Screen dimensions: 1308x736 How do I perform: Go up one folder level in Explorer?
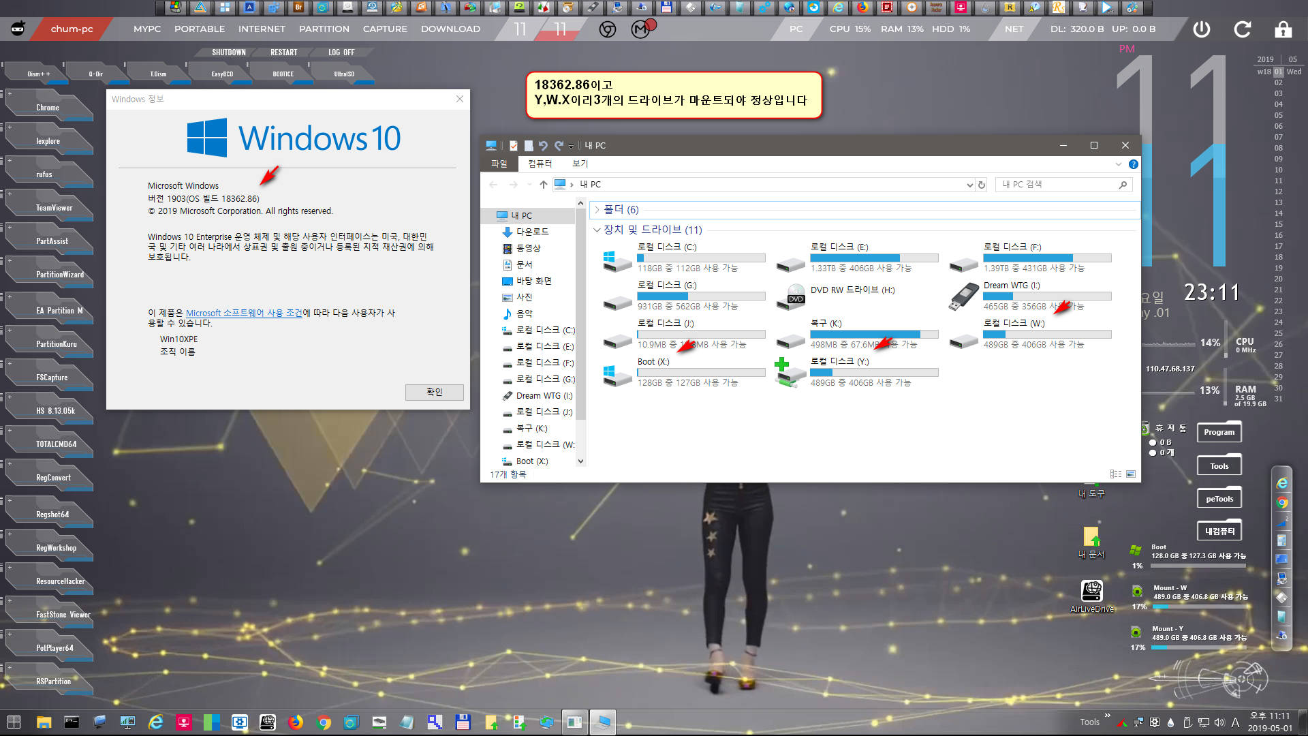[543, 185]
